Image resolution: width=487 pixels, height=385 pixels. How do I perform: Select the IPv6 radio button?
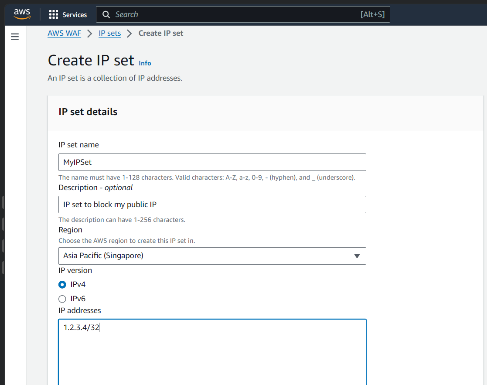click(62, 299)
